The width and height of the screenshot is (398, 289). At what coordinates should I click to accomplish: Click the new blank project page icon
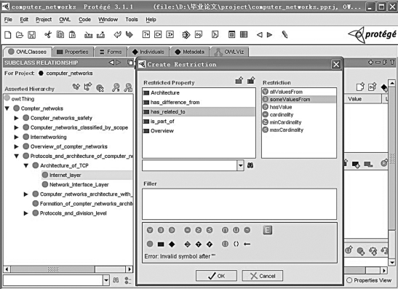pyautogui.click(x=8, y=34)
